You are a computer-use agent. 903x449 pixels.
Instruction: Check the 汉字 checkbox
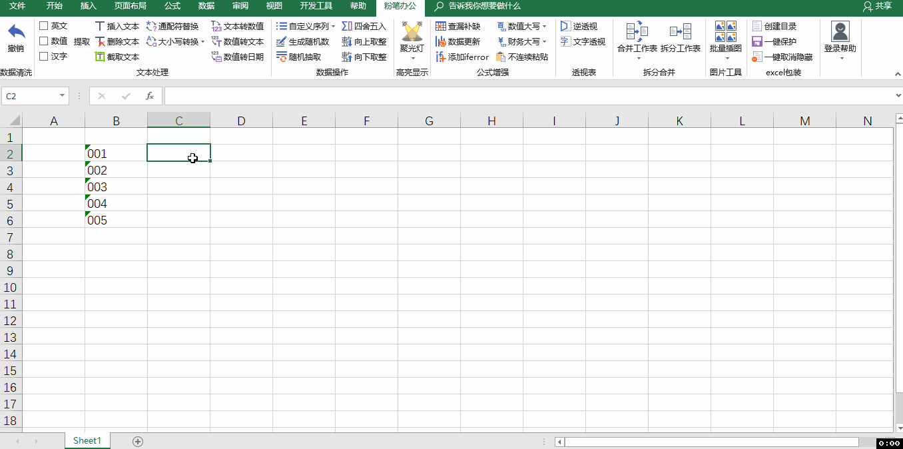coord(43,57)
